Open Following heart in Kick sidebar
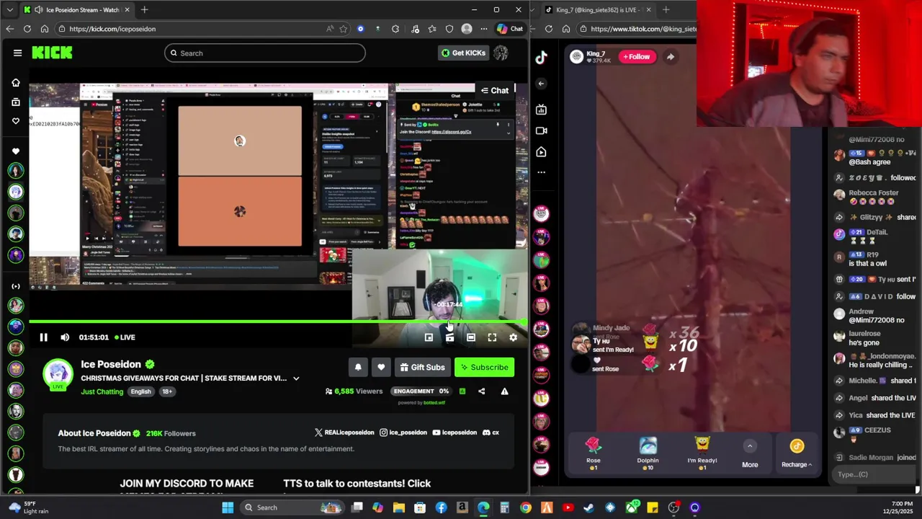Viewport: 922px width, 519px height. pyautogui.click(x=16, y=120)
